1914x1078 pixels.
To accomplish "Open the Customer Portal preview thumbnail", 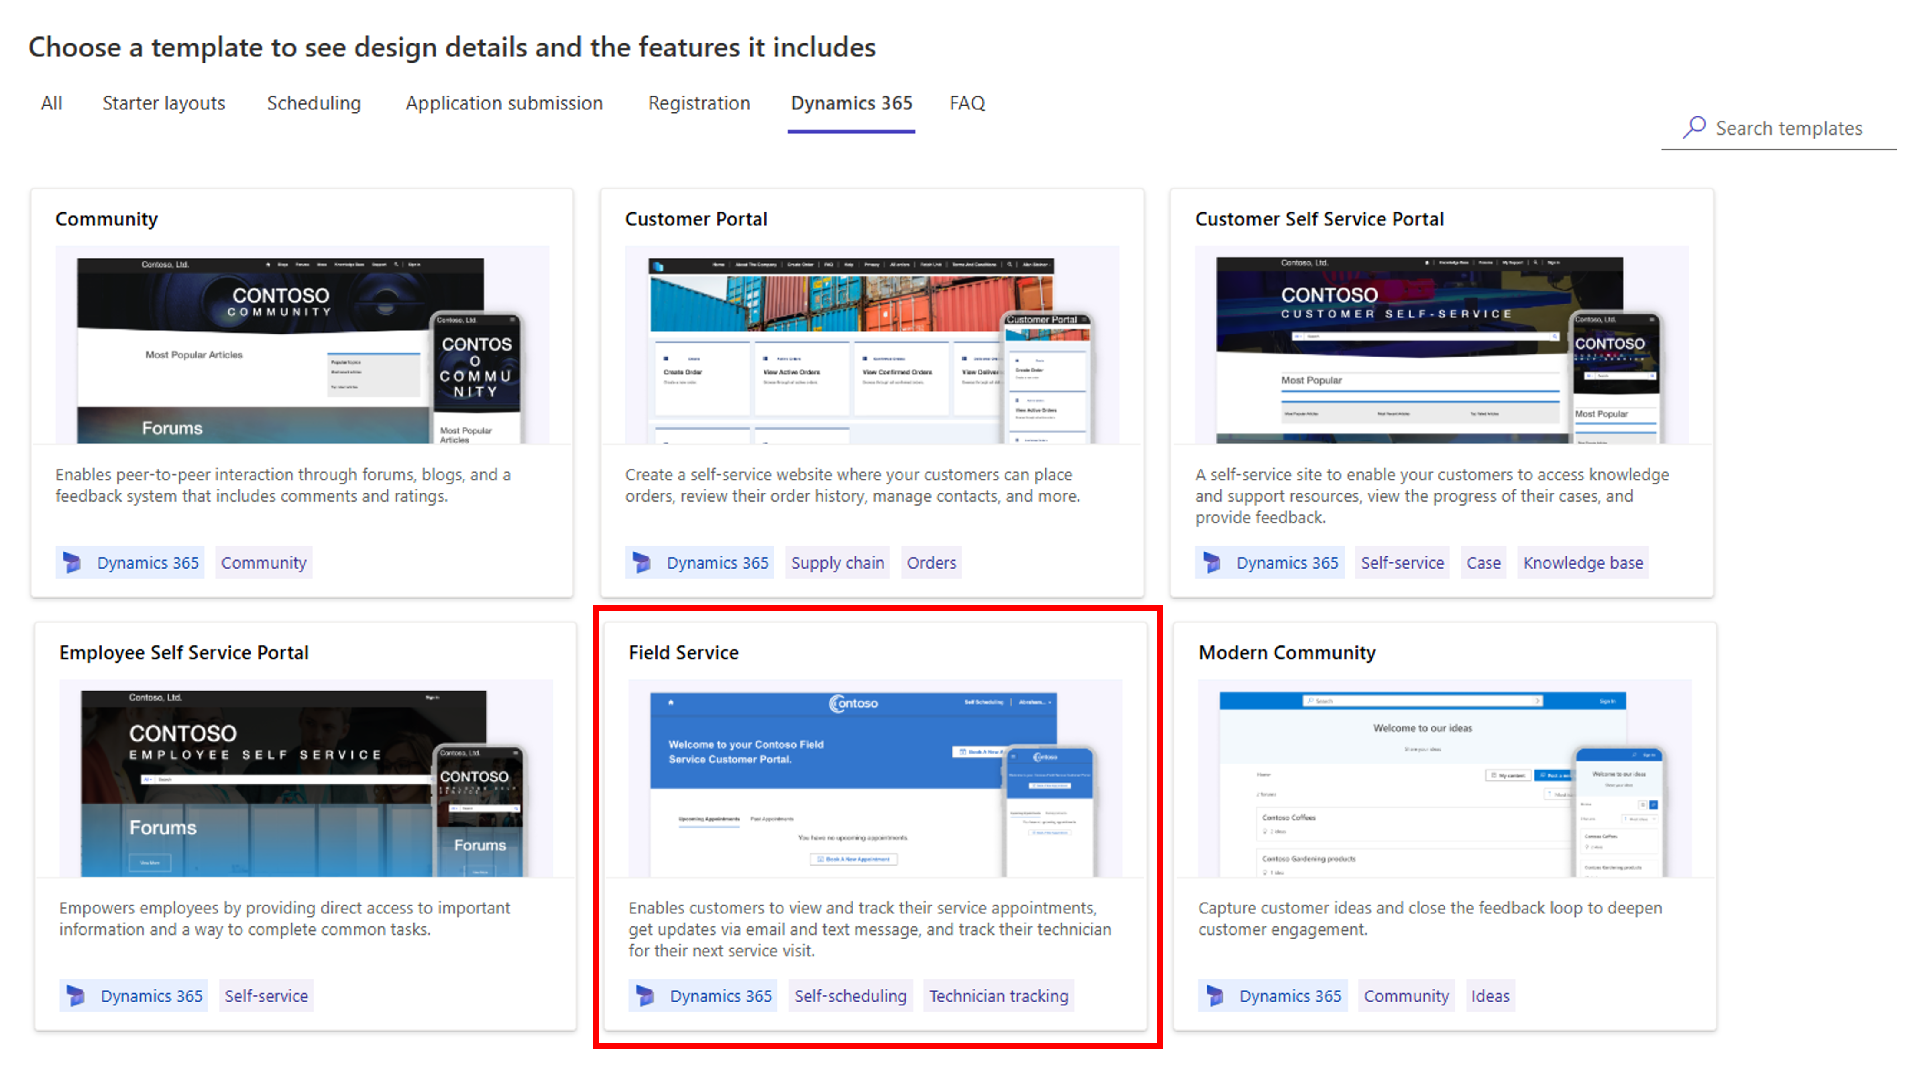I will pyautogui.click(x=872, y=345).
